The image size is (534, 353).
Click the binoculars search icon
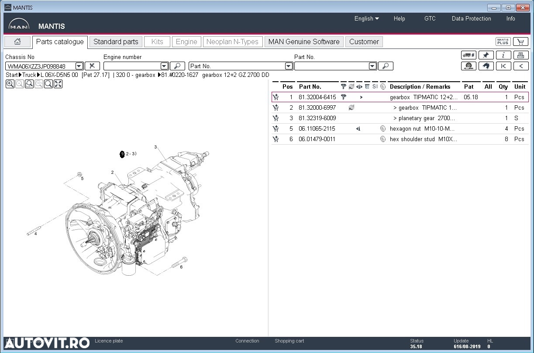pos(486,66)
